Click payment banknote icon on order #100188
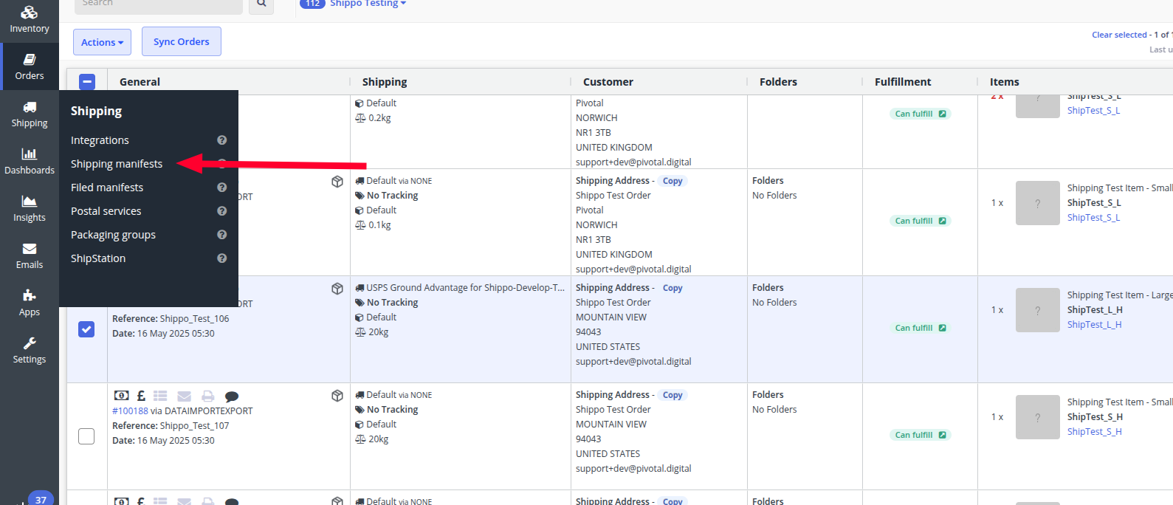This screenshot has width=1173, height=505. point(122,396)
